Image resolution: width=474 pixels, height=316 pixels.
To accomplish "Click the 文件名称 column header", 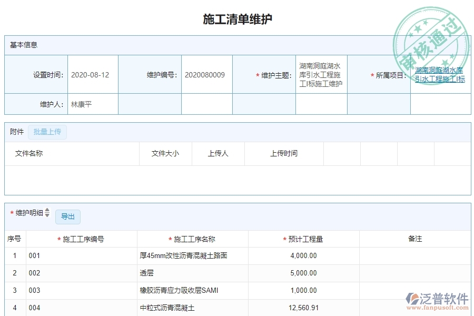I will [x=30, y=153].
